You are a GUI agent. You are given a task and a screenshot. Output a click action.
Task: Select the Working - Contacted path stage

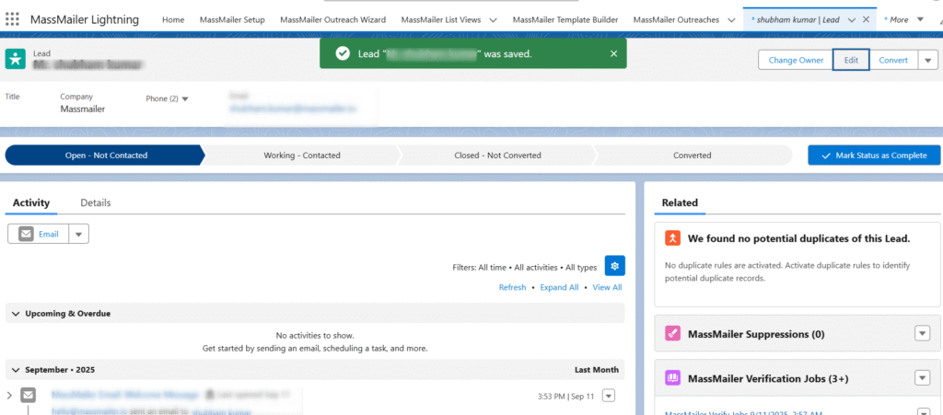pyautogui.click(x=302, y=156)
